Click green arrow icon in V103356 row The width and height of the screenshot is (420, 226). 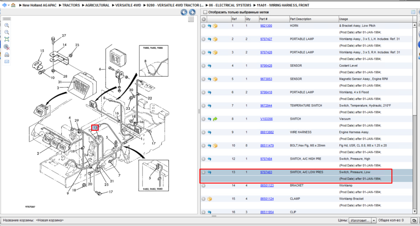pos(215,119)
